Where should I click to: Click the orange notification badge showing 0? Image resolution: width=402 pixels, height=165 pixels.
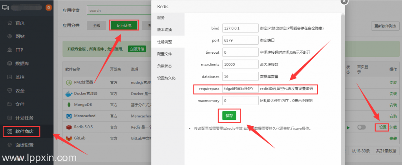pos(48,8)
